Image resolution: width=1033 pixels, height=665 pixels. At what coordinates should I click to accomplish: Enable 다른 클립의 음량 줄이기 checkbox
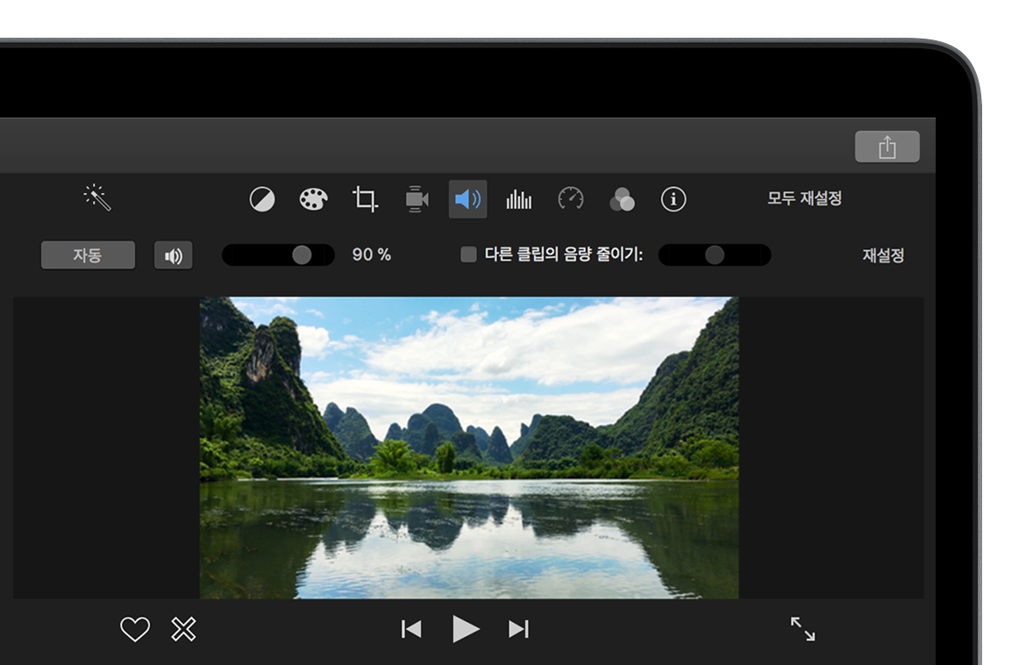[469, 254]
